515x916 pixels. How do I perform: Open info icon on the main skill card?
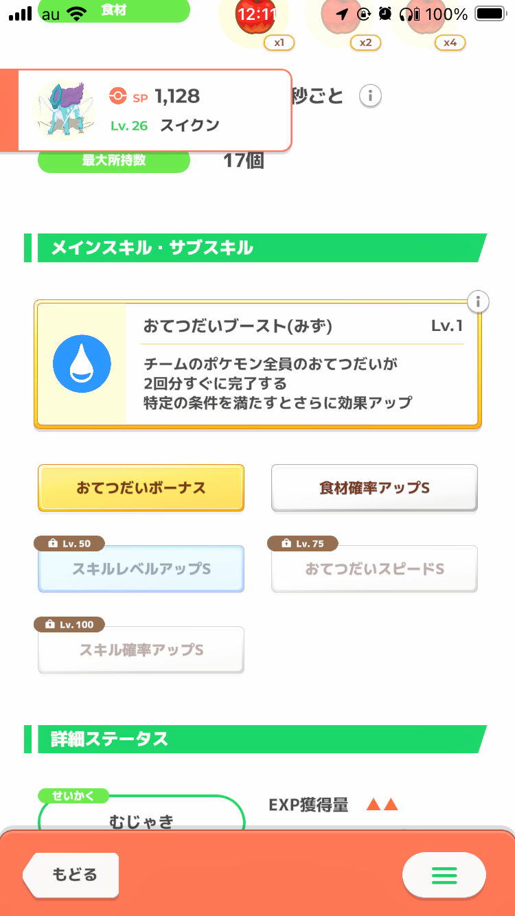pyautogui.click(x=478, y=301)
